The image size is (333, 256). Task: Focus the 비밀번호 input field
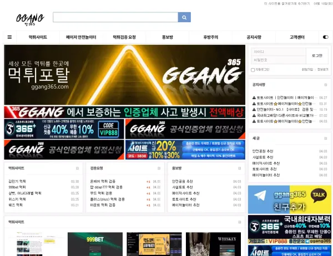pos(279,60)
